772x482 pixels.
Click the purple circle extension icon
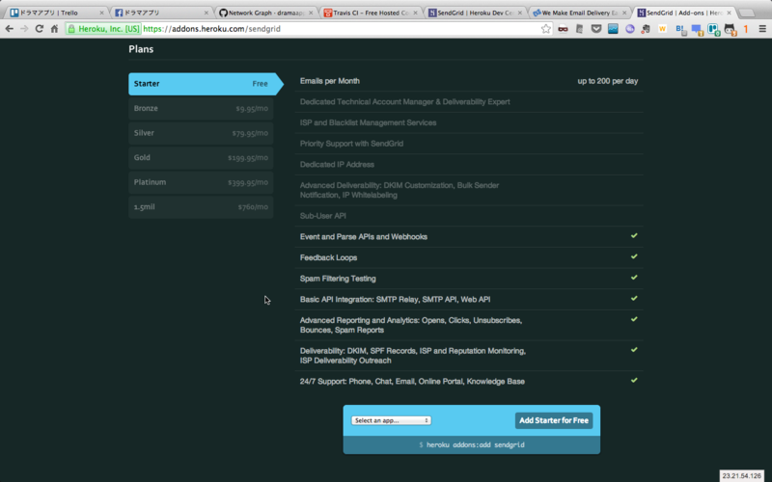630,29
